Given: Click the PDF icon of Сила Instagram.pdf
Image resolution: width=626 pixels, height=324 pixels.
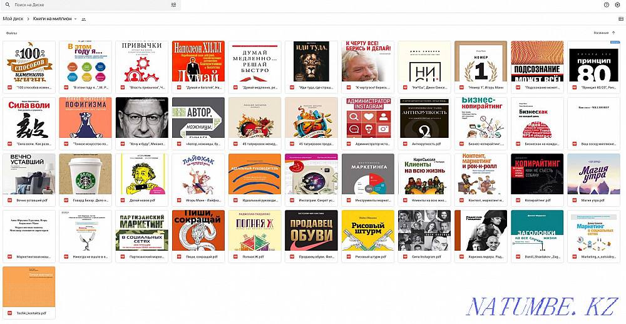Looking at the screenshot, I should coord(405,257).
